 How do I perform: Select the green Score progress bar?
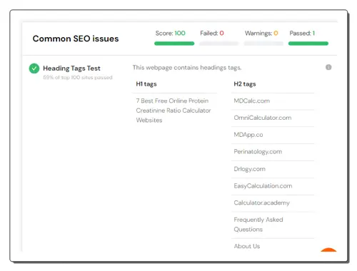[x=174, y=44]
